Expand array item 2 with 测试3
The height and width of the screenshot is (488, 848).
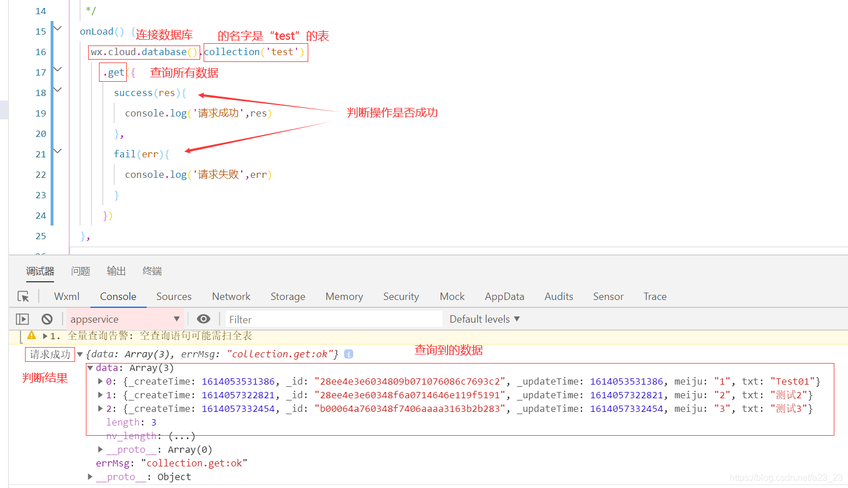tap(101, 408)
